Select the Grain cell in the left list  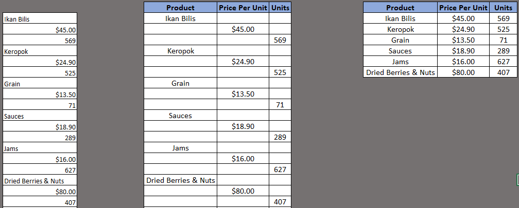point(40,83)
